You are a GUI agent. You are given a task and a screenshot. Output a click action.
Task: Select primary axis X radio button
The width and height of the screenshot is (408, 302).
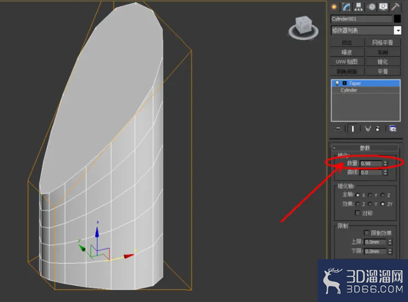(358, 195)
